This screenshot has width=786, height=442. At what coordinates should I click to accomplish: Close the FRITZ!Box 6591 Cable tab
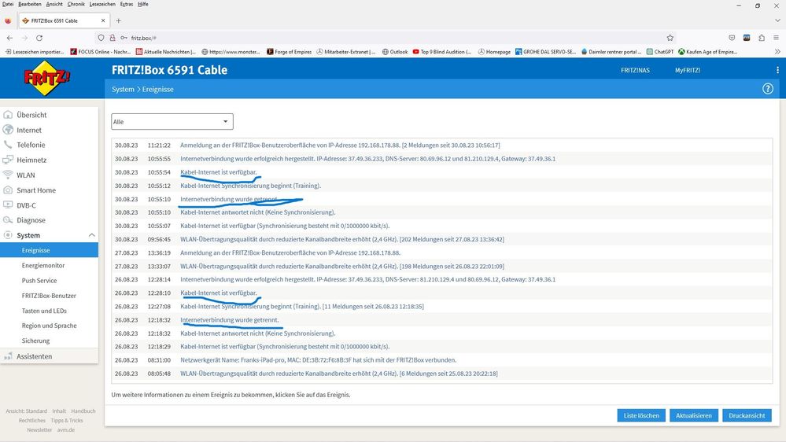[x=103, y=20]
